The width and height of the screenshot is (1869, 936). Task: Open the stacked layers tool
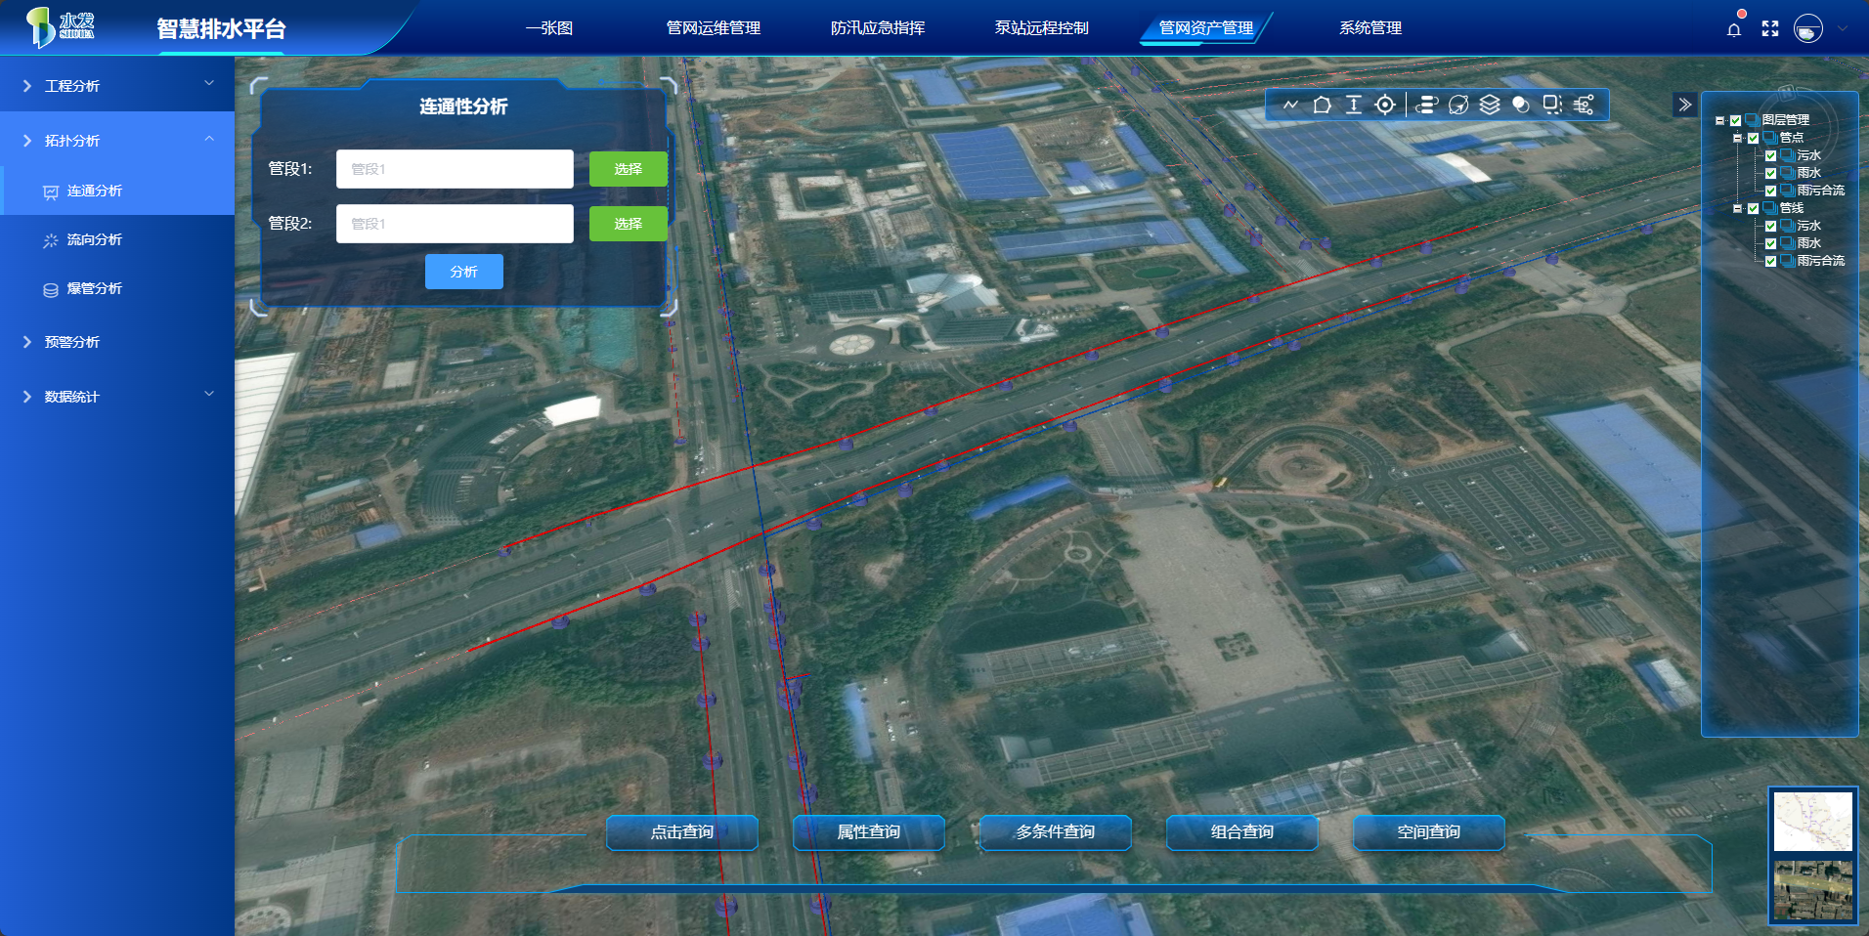pos(1489,105)
